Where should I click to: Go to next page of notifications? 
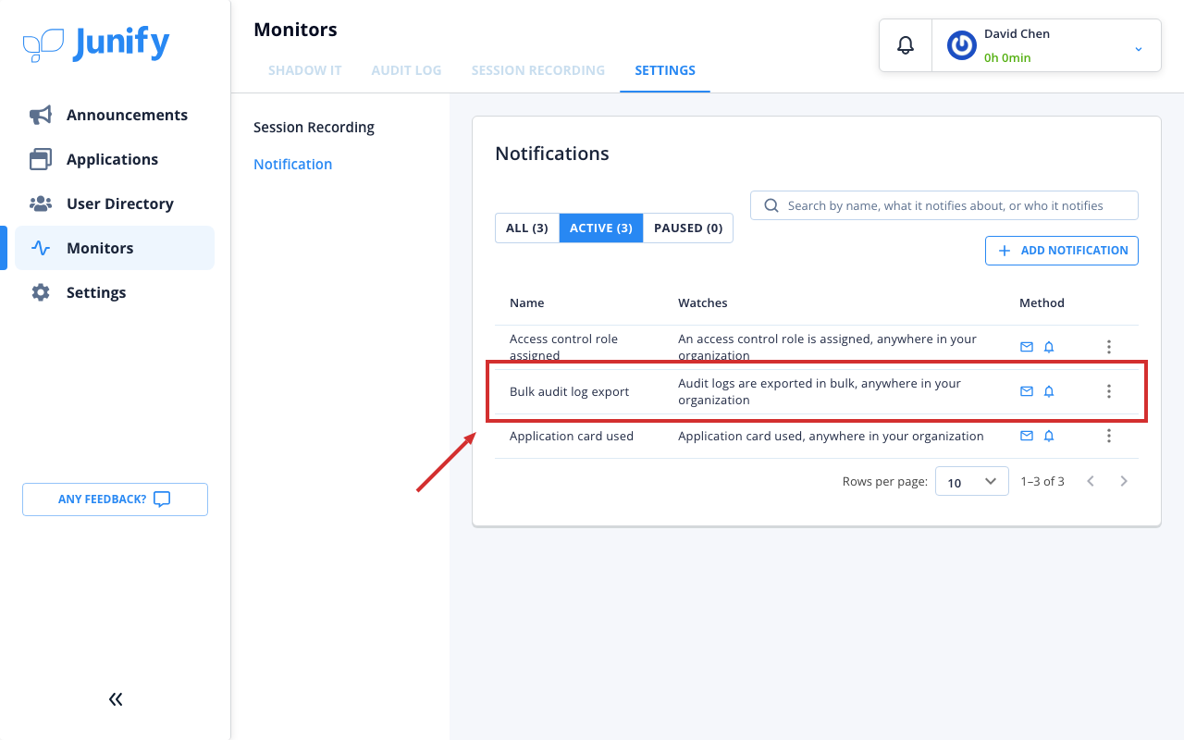pyautogui.click(x=1124, y=481)
